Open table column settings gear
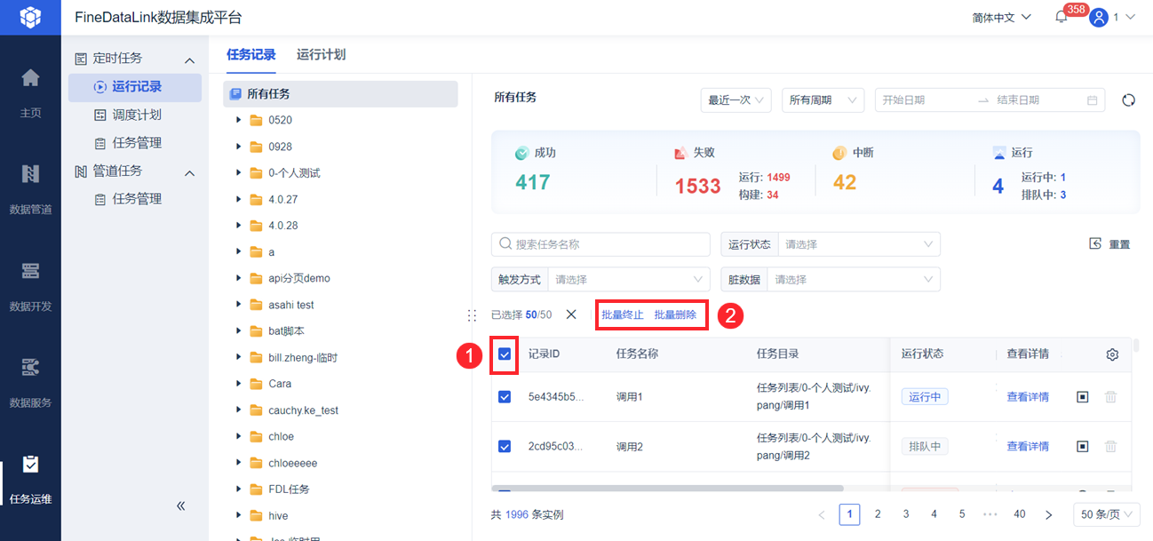 tap(1112, 354)
